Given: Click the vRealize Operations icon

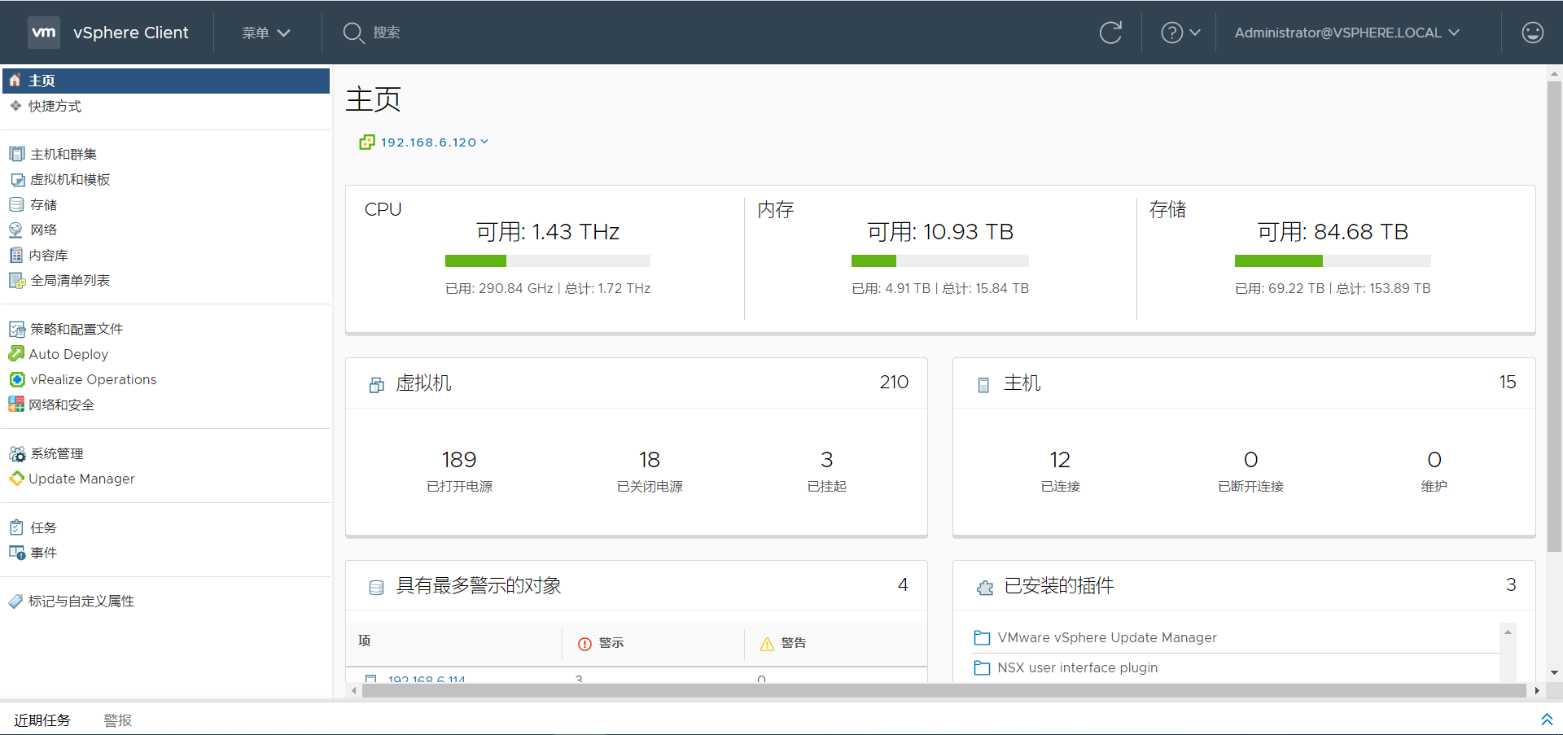Looking at the screenshot, I should pos(16,379).
